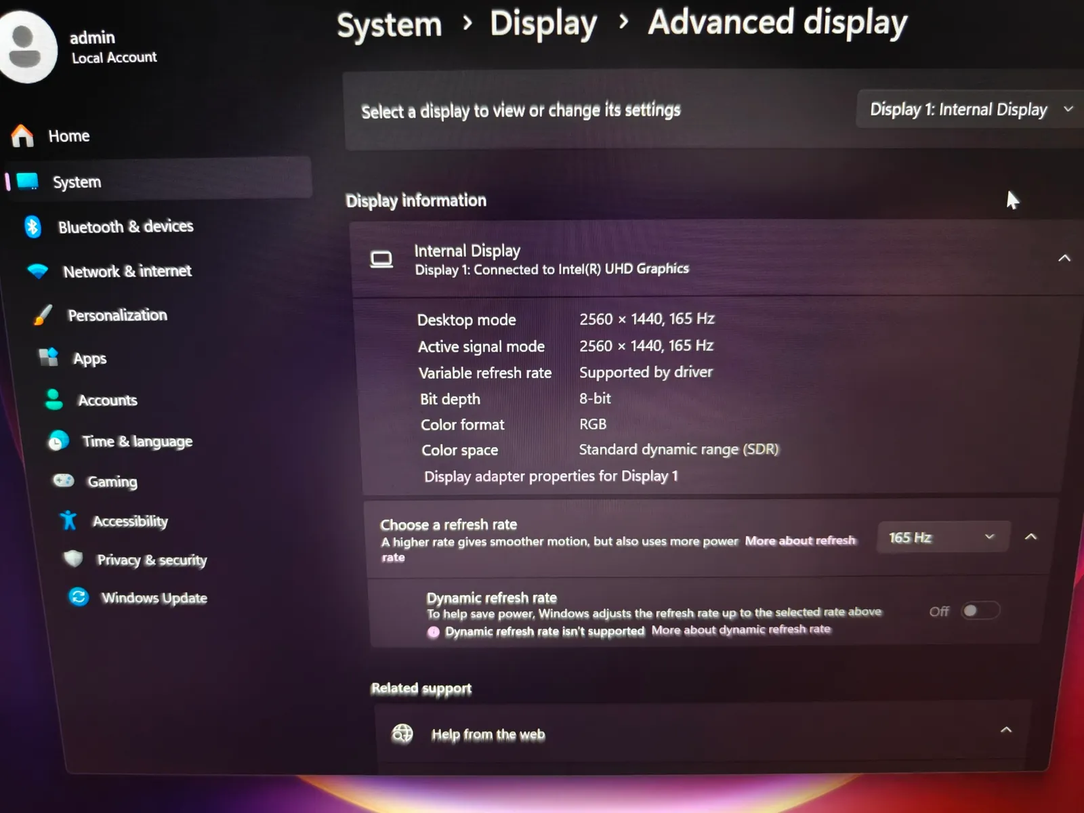The image size is (1084, 813).
Task: Click the Variable refresh rate label
Action: tap(485, 373)
